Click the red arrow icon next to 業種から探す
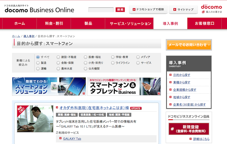The width and height of the screenshot is (227, 144). click(170, 82)
